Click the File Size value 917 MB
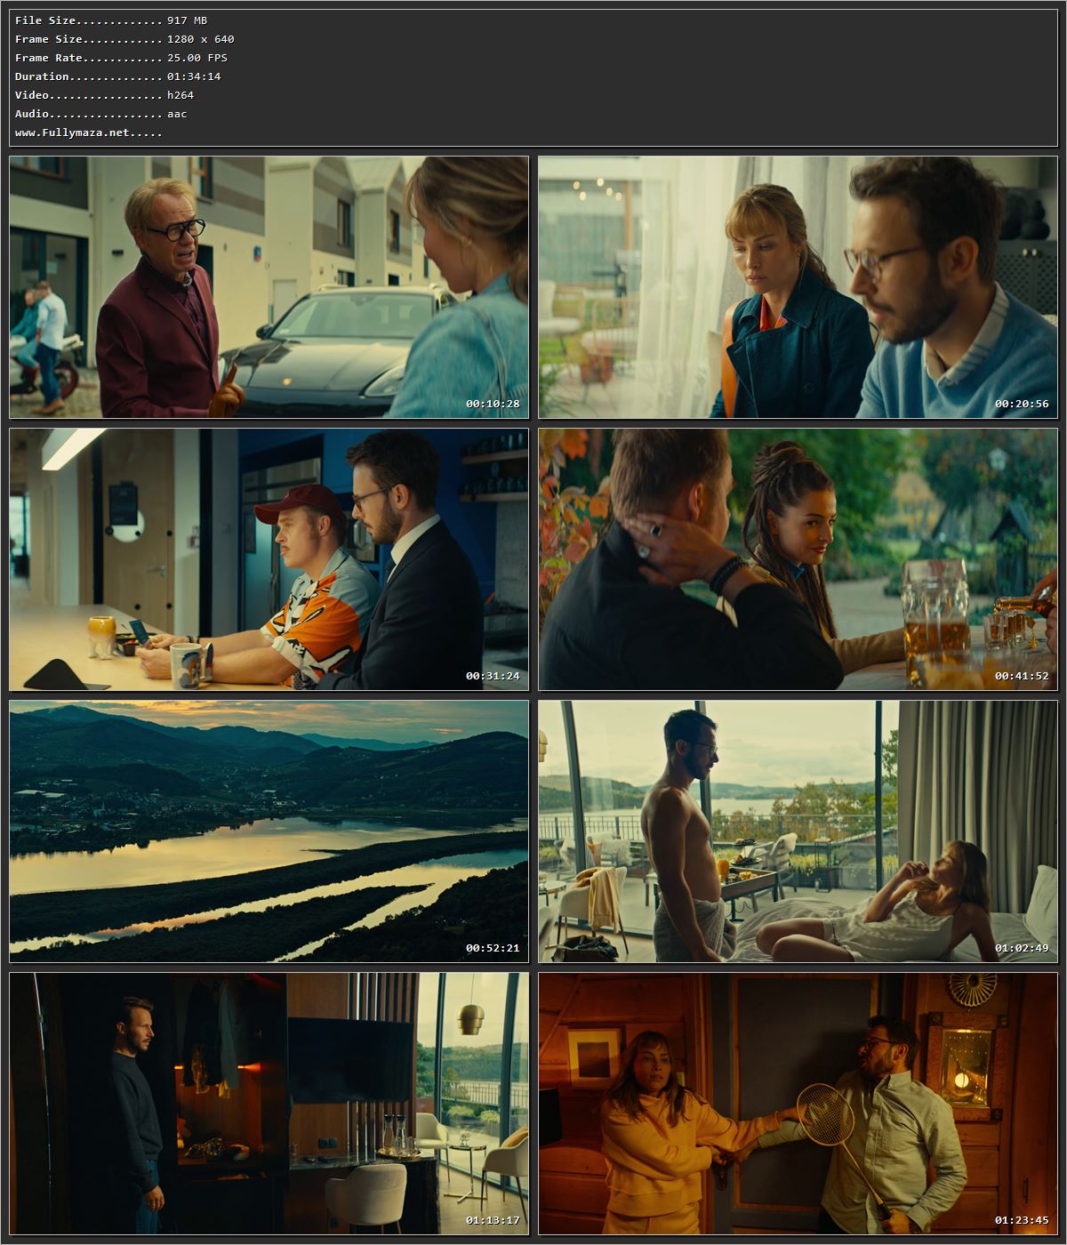Viewport: 1067px width, 1245px height. tap(189, 20)
